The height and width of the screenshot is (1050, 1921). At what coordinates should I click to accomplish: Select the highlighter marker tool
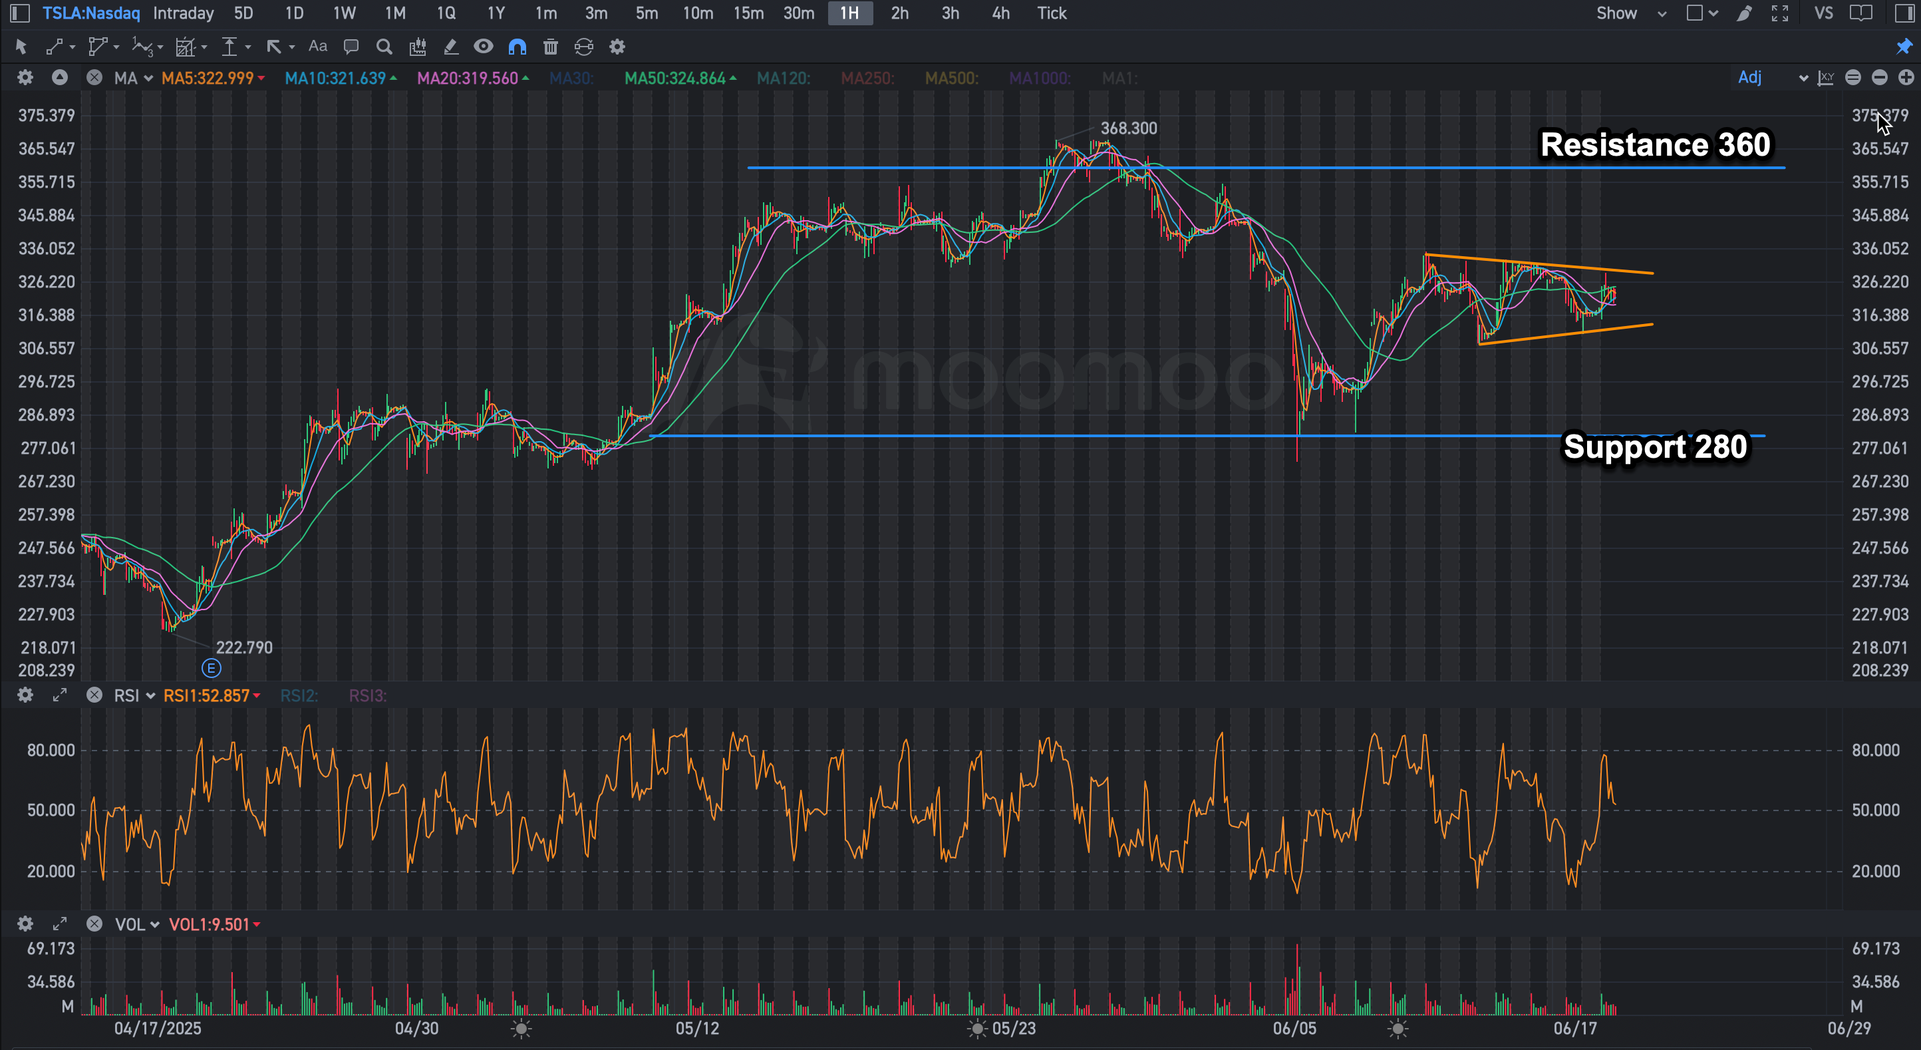pos(450,47)
